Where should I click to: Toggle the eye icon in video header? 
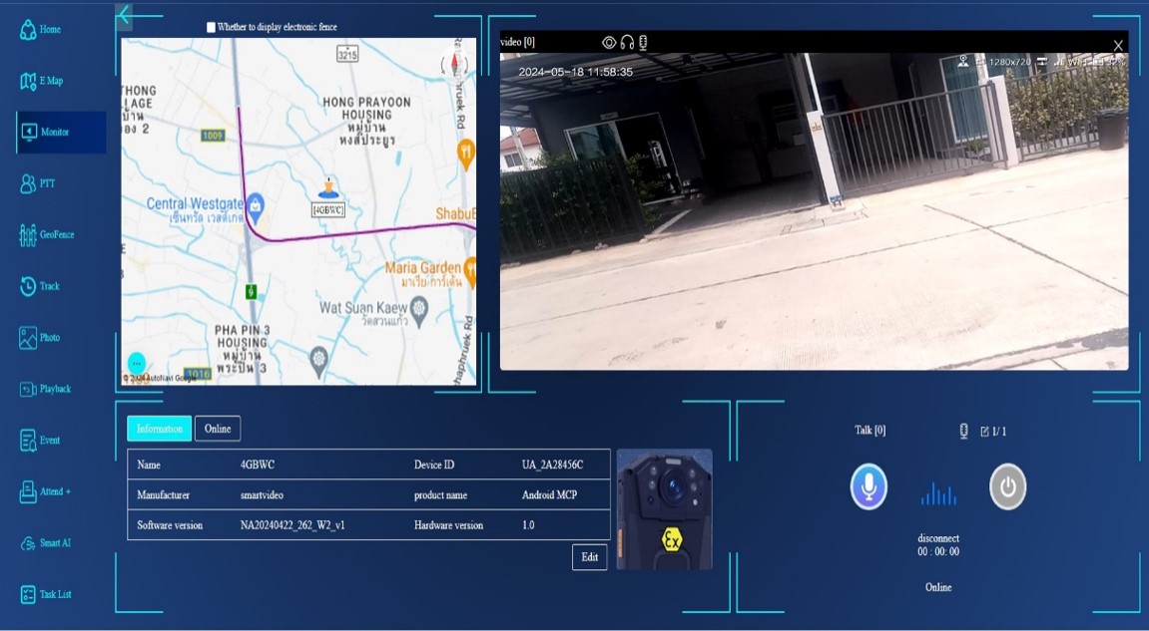pyautogui.click(x=609, y=42)
